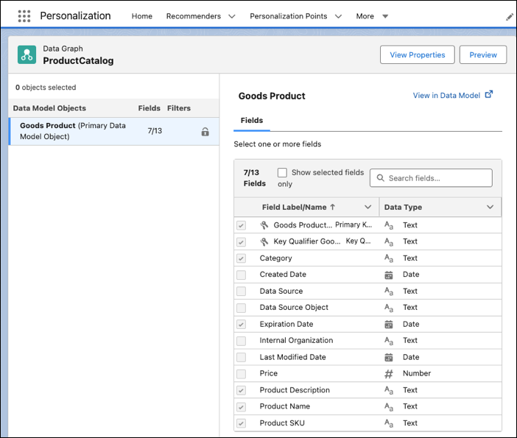
Task: Open Data Type column menu chevron
Action: pyautogui.click(x=490, y=207)
